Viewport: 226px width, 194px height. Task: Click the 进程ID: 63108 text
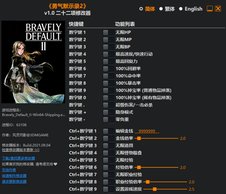coord(14,125)
